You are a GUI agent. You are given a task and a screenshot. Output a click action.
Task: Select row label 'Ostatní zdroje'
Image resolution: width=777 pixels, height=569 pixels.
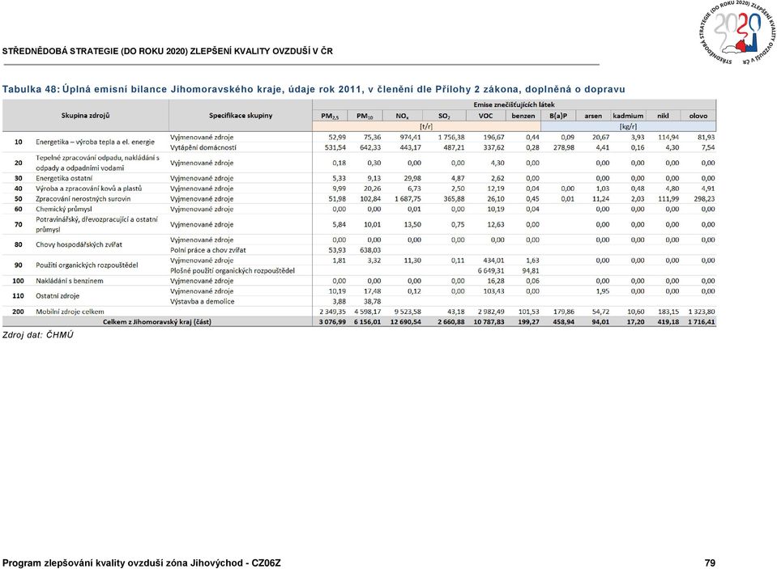57,296
